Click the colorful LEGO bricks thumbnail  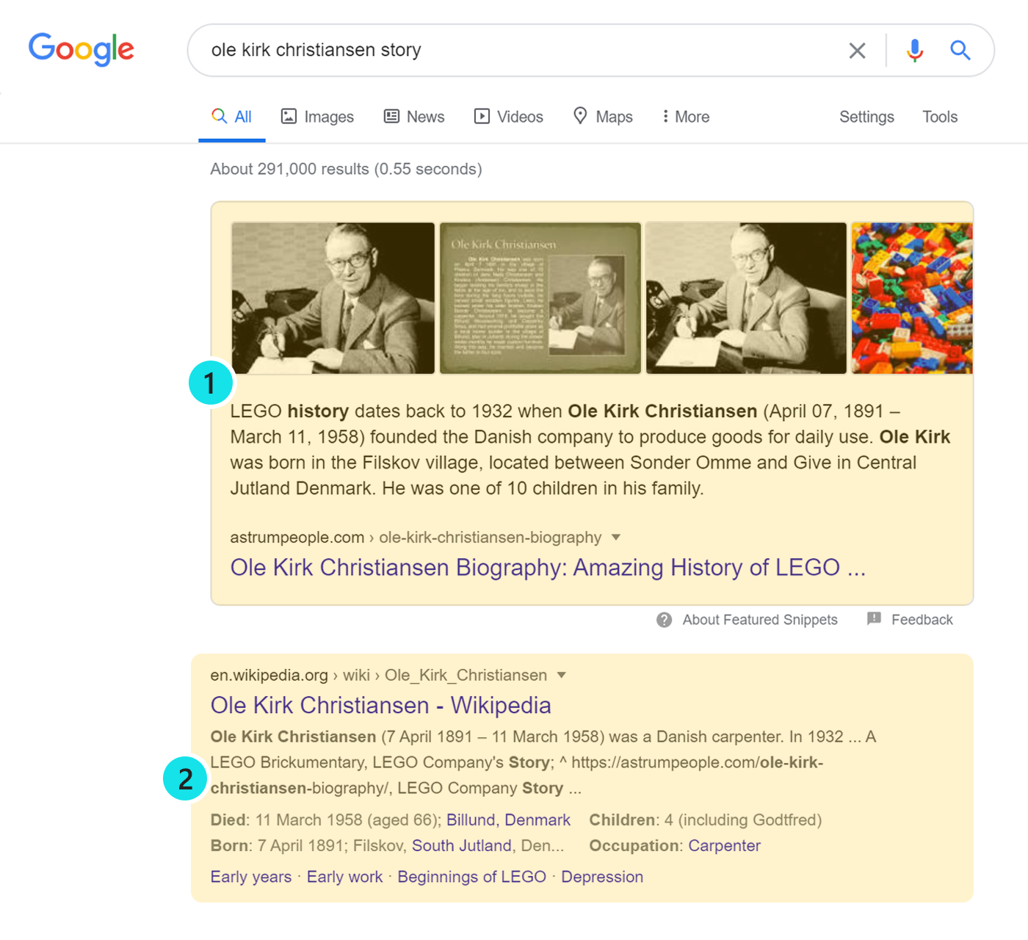[911, 298]
